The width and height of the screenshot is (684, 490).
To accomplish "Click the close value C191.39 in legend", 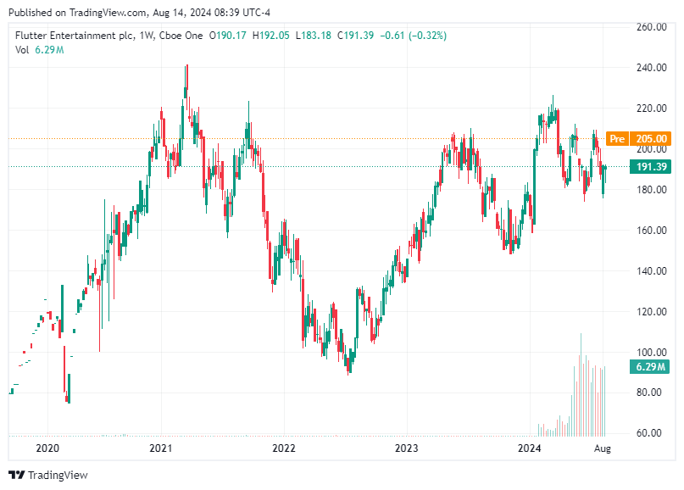I will pos(355,36).
